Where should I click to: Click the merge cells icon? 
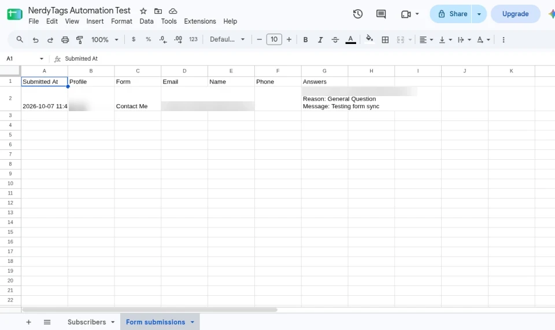pos(400,40)
